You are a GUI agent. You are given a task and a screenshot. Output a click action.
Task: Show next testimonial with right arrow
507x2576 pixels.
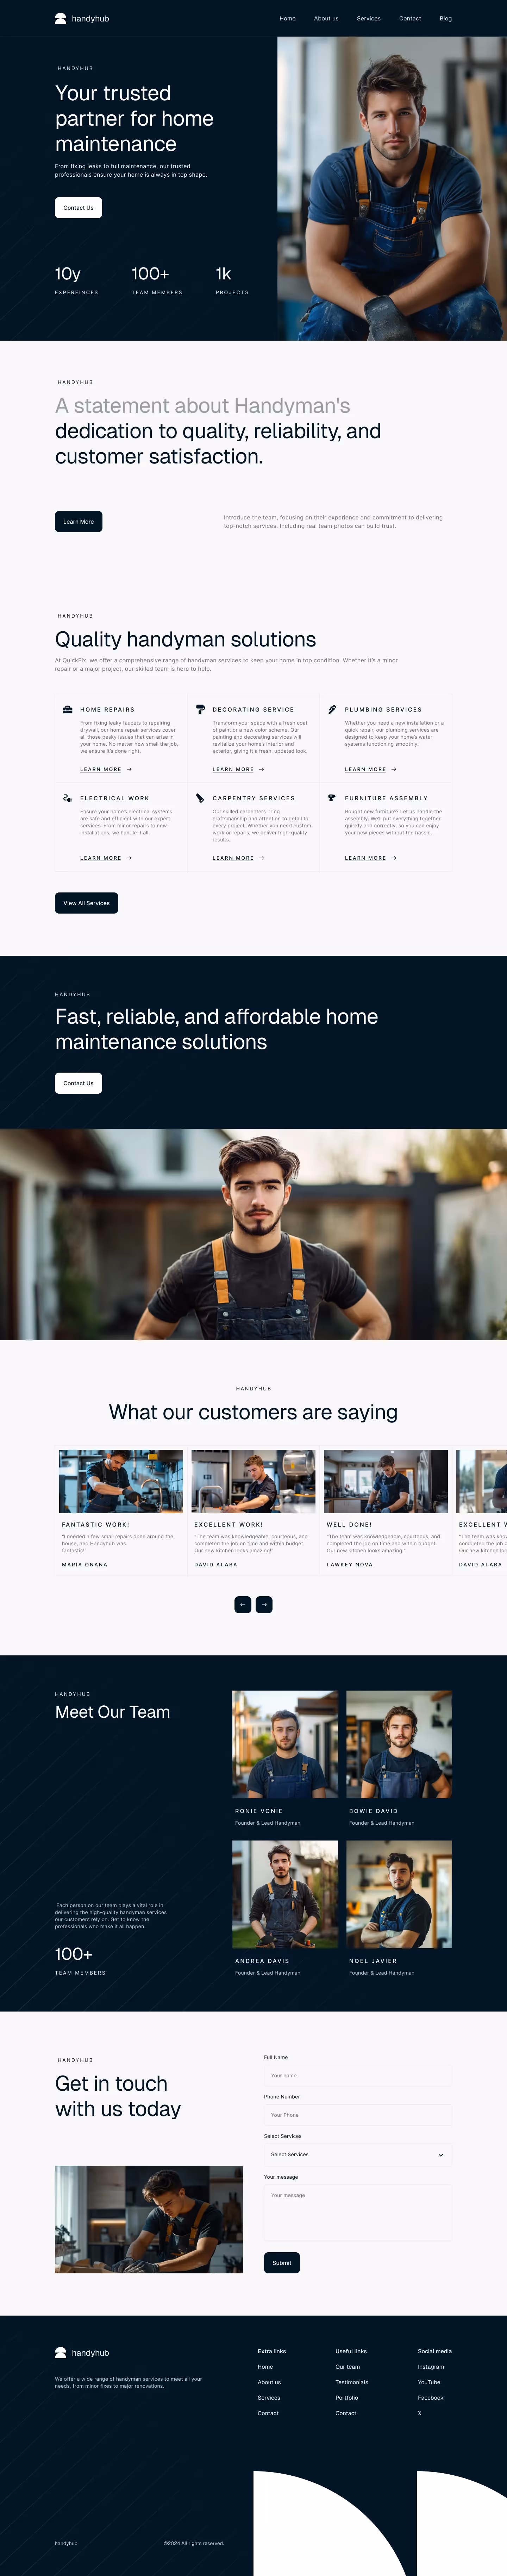[x=264, y=1604]
